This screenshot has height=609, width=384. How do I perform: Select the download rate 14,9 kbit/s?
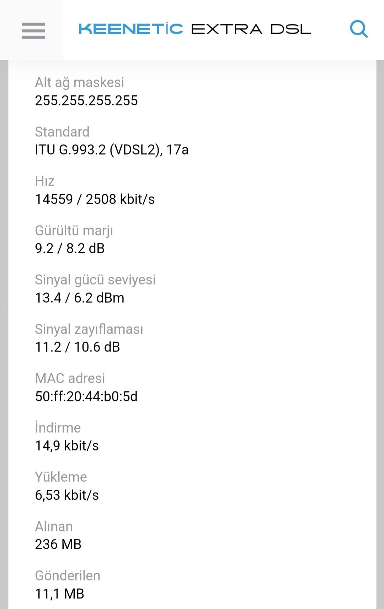(67, 446)
